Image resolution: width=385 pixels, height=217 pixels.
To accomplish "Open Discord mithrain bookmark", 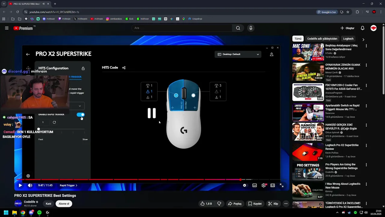I will 49,19.
